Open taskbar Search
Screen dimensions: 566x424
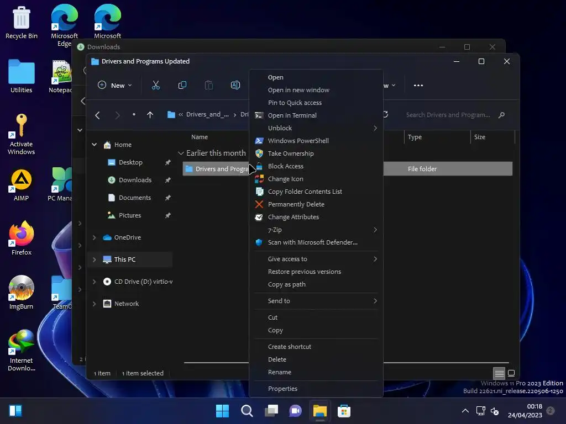247,411
